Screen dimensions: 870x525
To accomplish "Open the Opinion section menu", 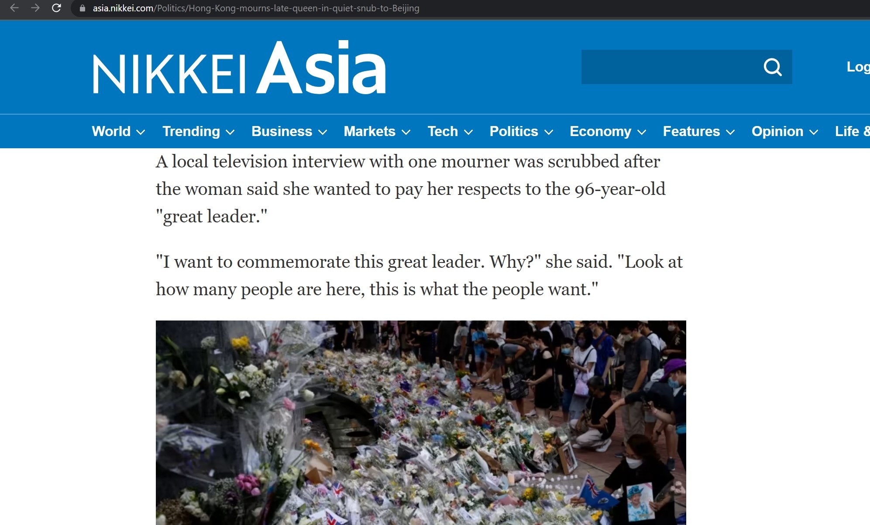I will click(x=784, y=131).
